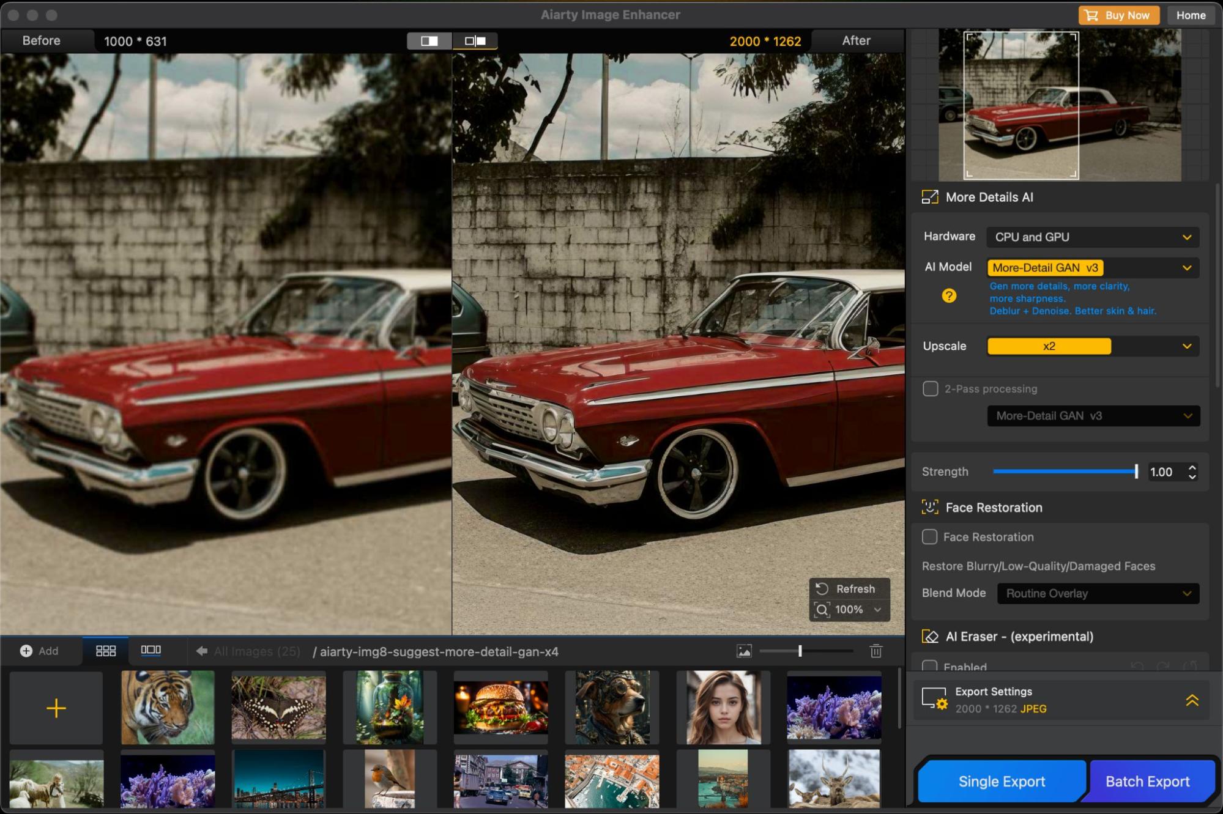The width and height of the screenshot is (1223, 814).
Task: Click the split-view comparison mode icon
Action: [429, 41]
